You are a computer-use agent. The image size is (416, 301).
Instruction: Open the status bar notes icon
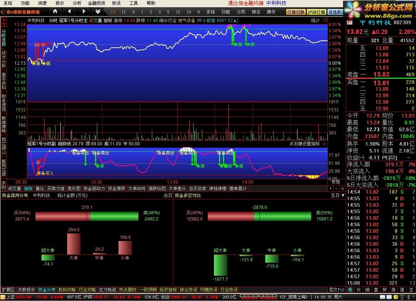[x=382, y=297]
